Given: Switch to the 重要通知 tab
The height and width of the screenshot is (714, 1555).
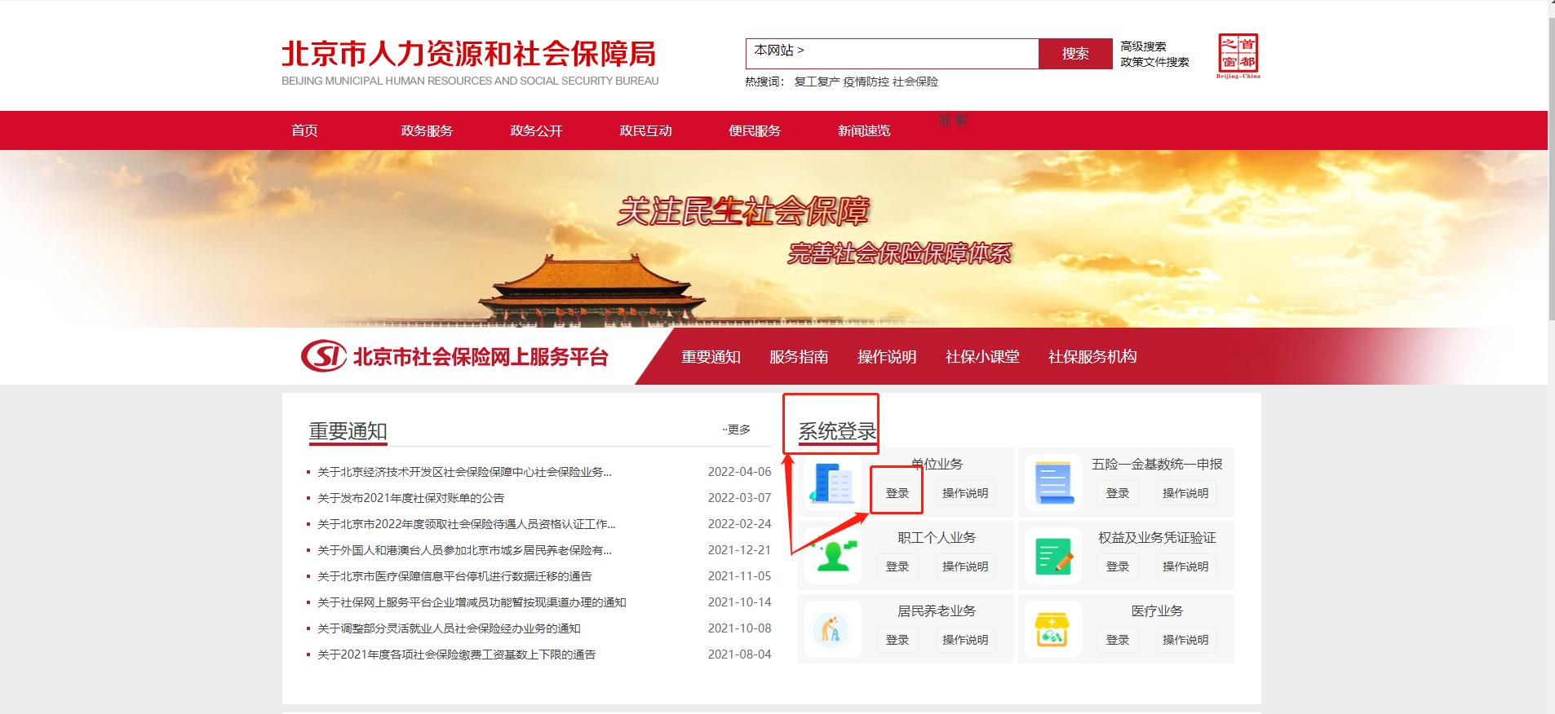Looking at the screenshot, I should (x=711, y=357).
